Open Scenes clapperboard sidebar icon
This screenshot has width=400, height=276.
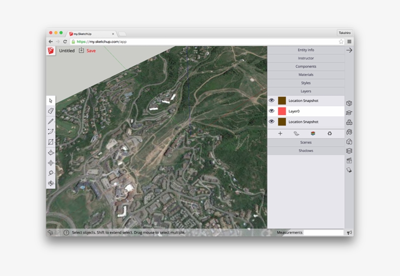pyautogui.click(x=349, y=160)
